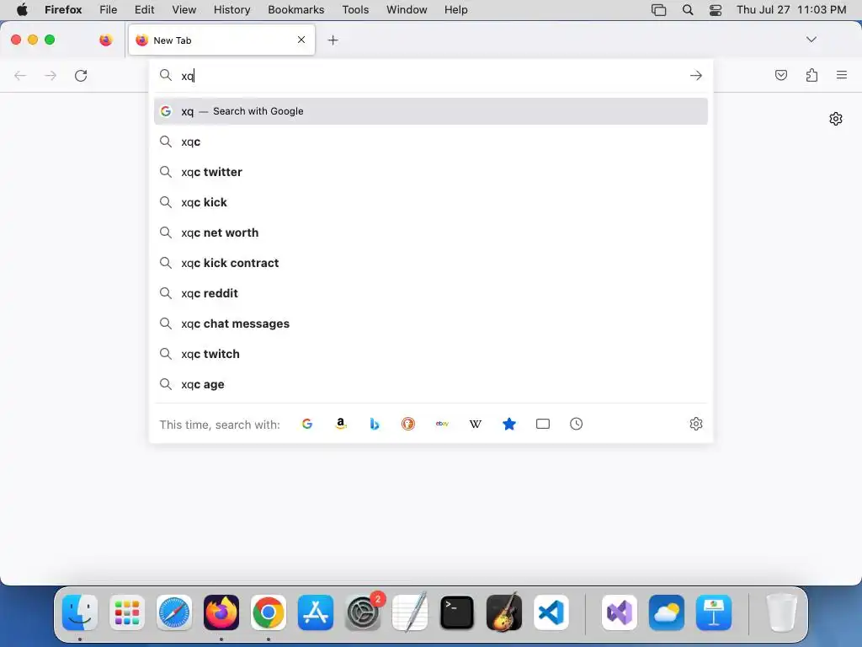Open the Help menu

coord(455,10)
